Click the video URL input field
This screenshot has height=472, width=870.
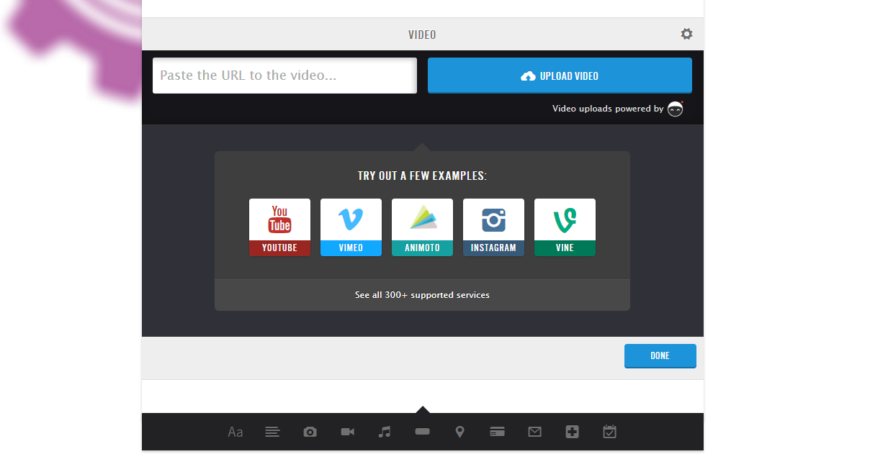pos(284,76)
